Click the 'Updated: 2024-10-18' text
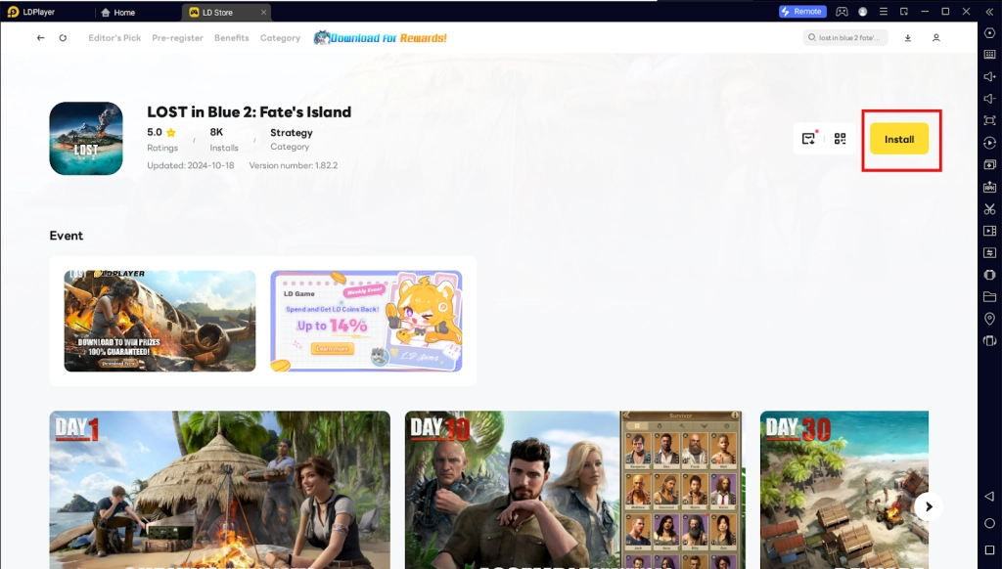 coord(191,165)
